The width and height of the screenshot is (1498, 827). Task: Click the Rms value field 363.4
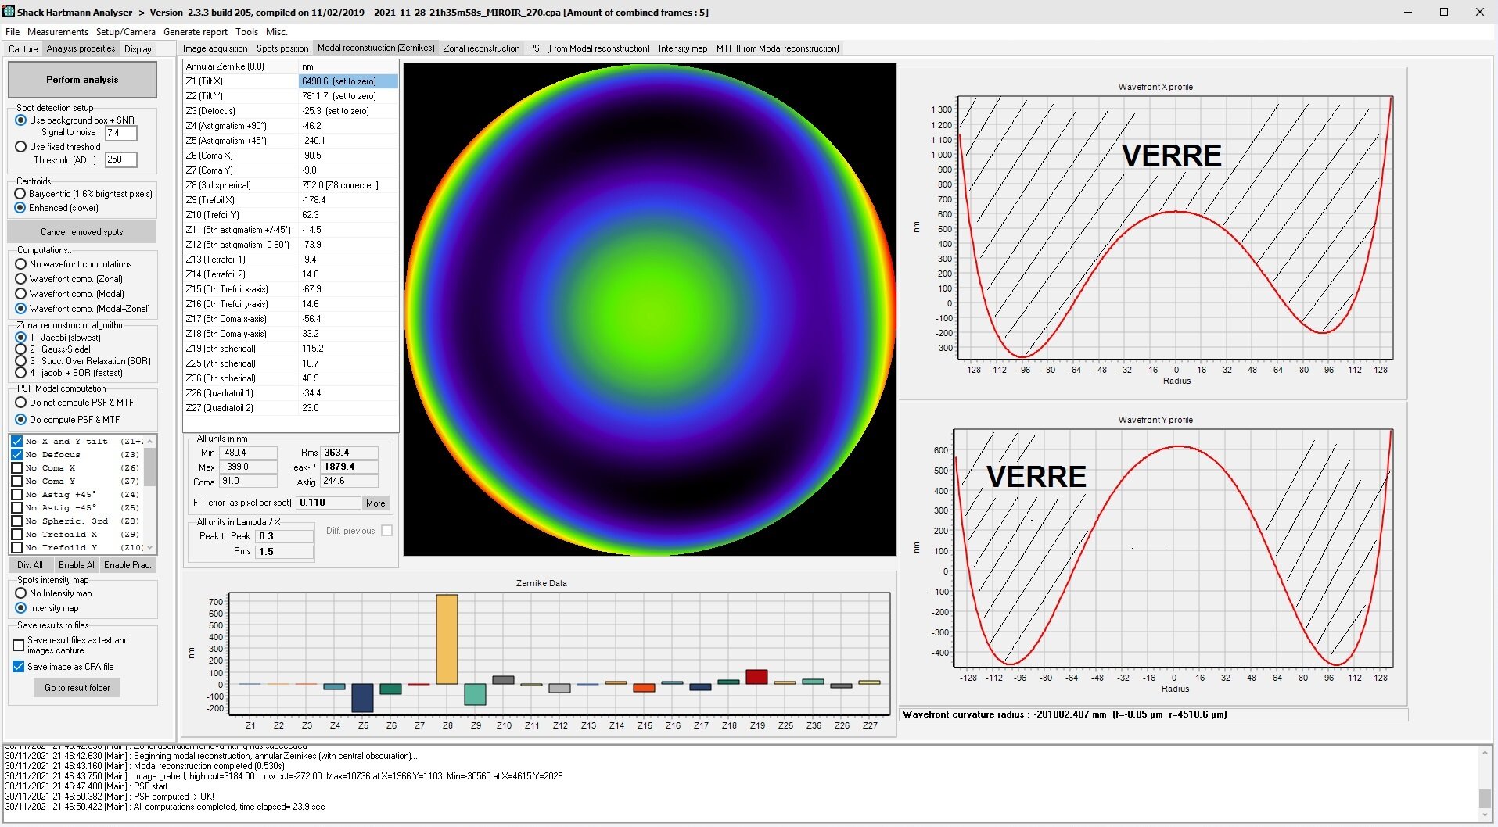[x=350, y=453]
